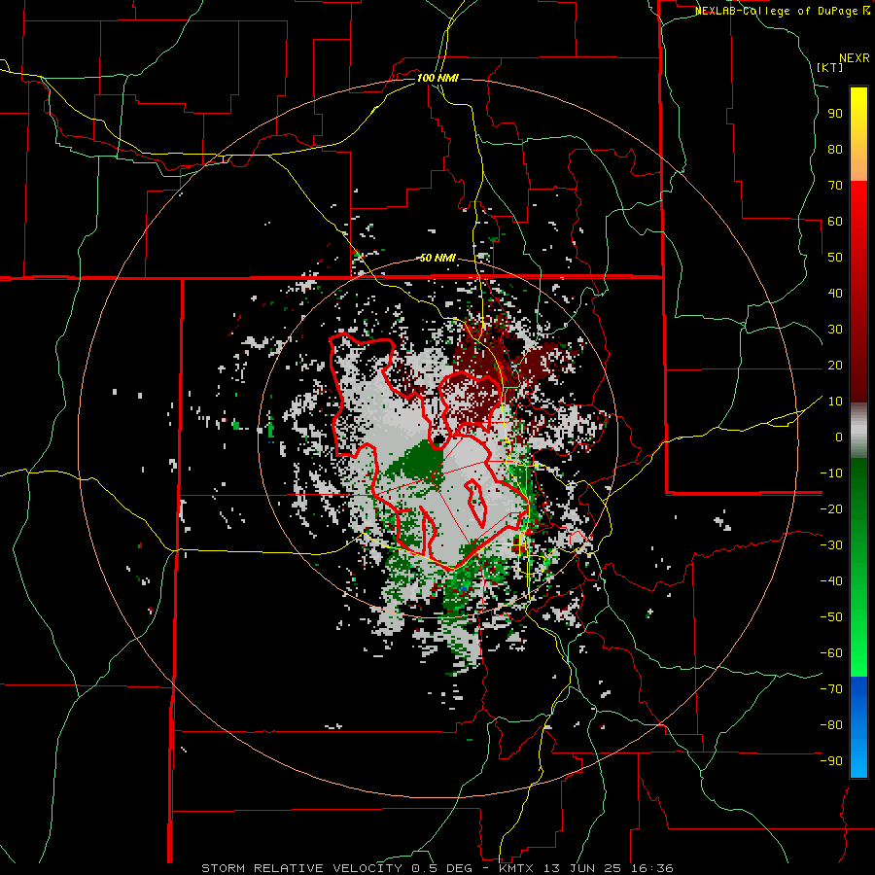This screenshot has width=875, height=875.
Task: Click the 10 value on the velocity scale
Action: point(835,402)
